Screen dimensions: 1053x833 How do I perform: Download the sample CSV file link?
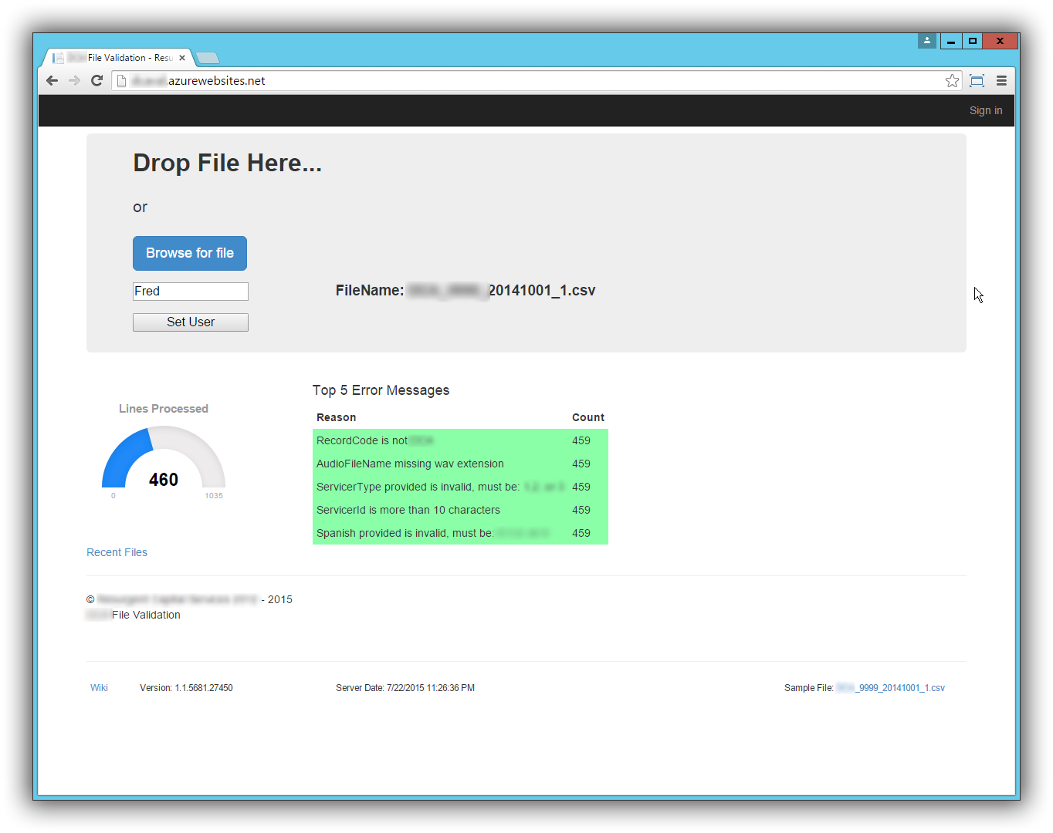890,688
